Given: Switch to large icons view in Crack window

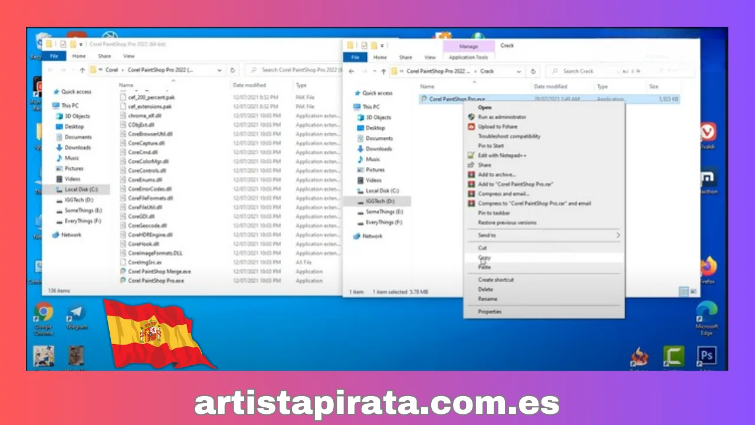Looking at the screenshot, I should pyautogui.click(x=693, y=292).
